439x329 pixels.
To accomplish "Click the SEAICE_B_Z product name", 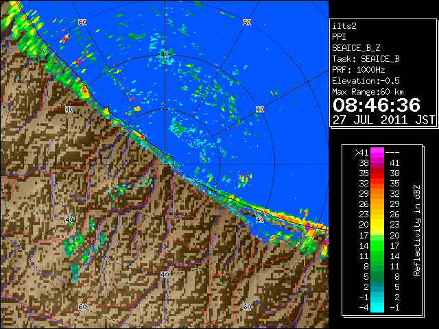I will pos(356,48).
